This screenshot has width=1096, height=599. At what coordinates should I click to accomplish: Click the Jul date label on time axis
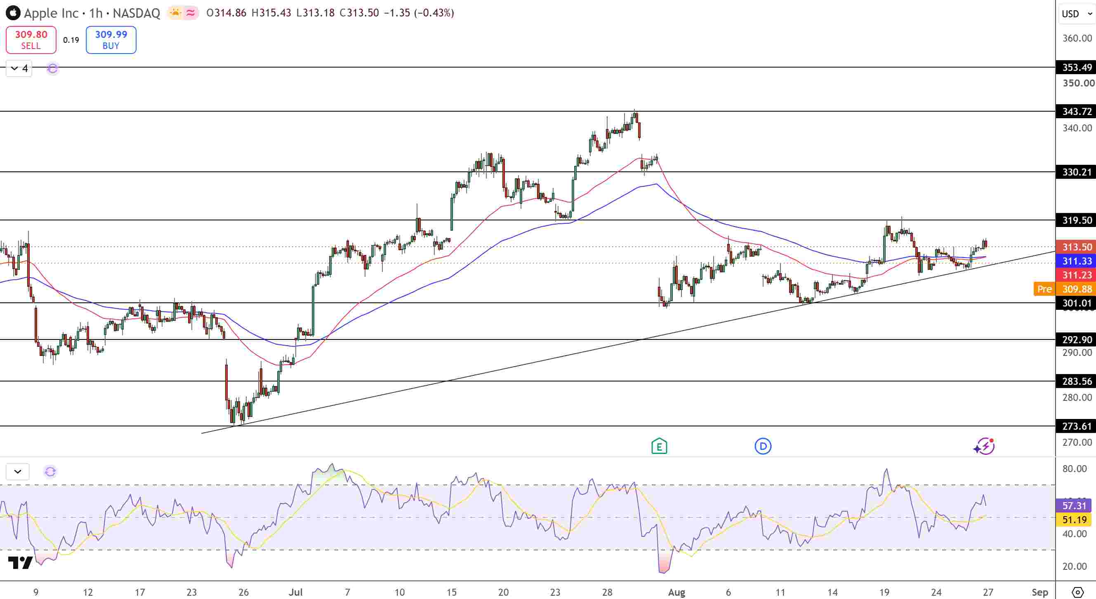click(x=295, y=592)
